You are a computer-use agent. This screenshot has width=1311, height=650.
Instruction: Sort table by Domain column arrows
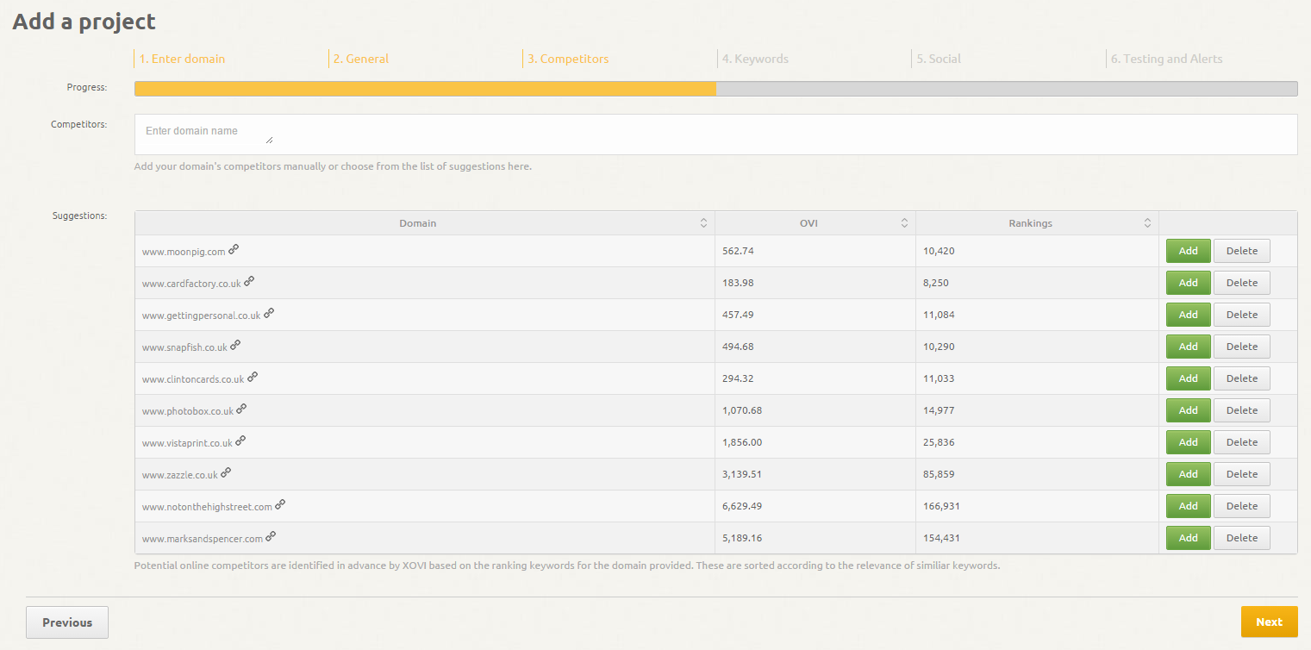(703, 223)
